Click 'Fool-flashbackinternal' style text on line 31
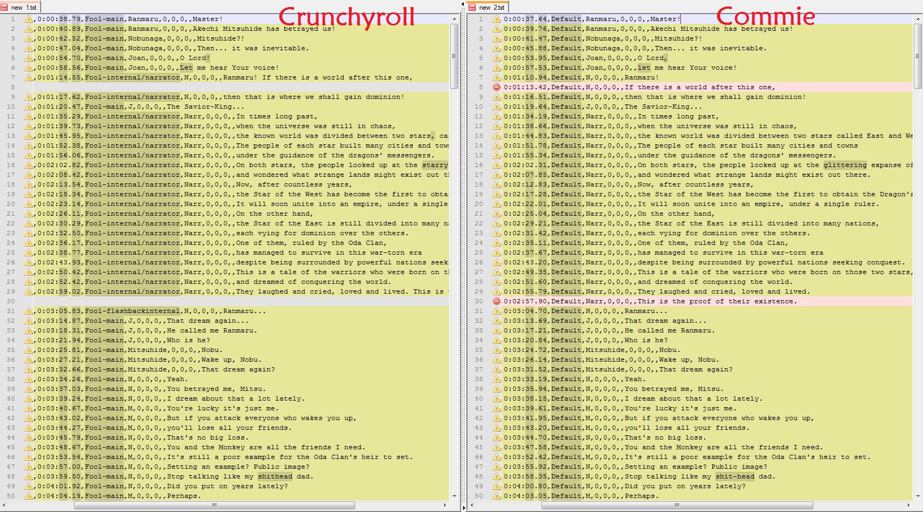The image size is (923, 512). 132,311
